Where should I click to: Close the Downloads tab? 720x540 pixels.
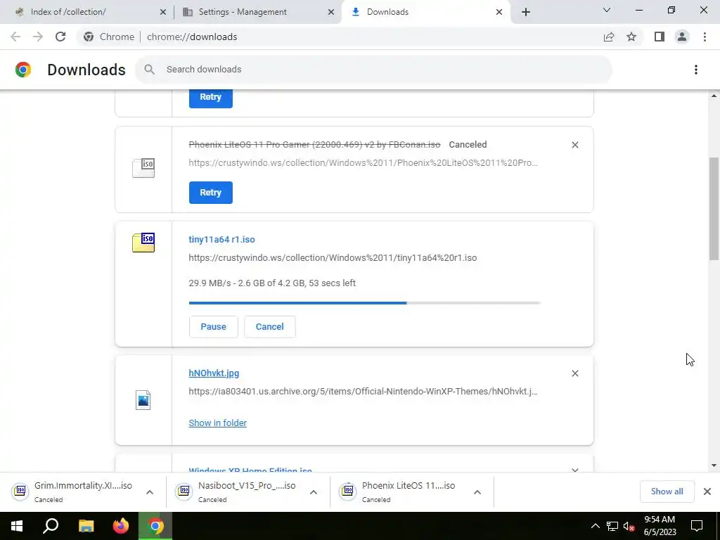pyautogui.click(x=499, y=13)
